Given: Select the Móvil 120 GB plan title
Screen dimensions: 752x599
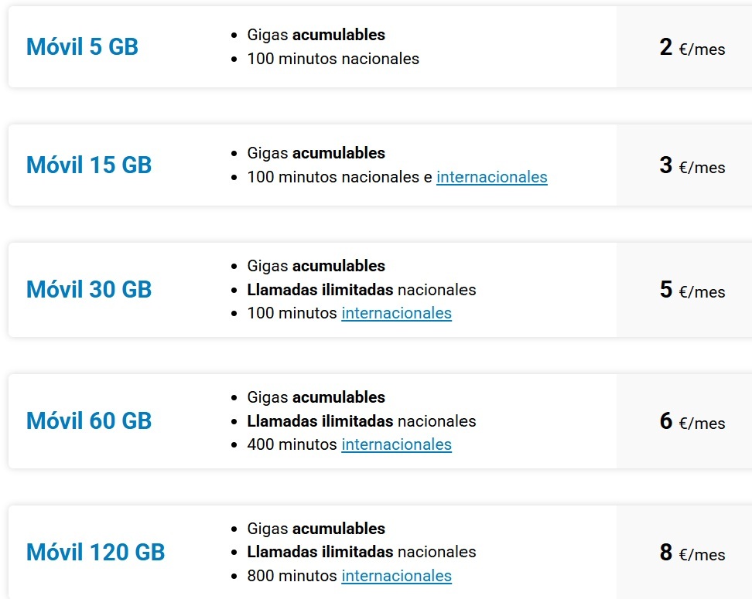Looking at the screenshot, I should coord(94,552).
